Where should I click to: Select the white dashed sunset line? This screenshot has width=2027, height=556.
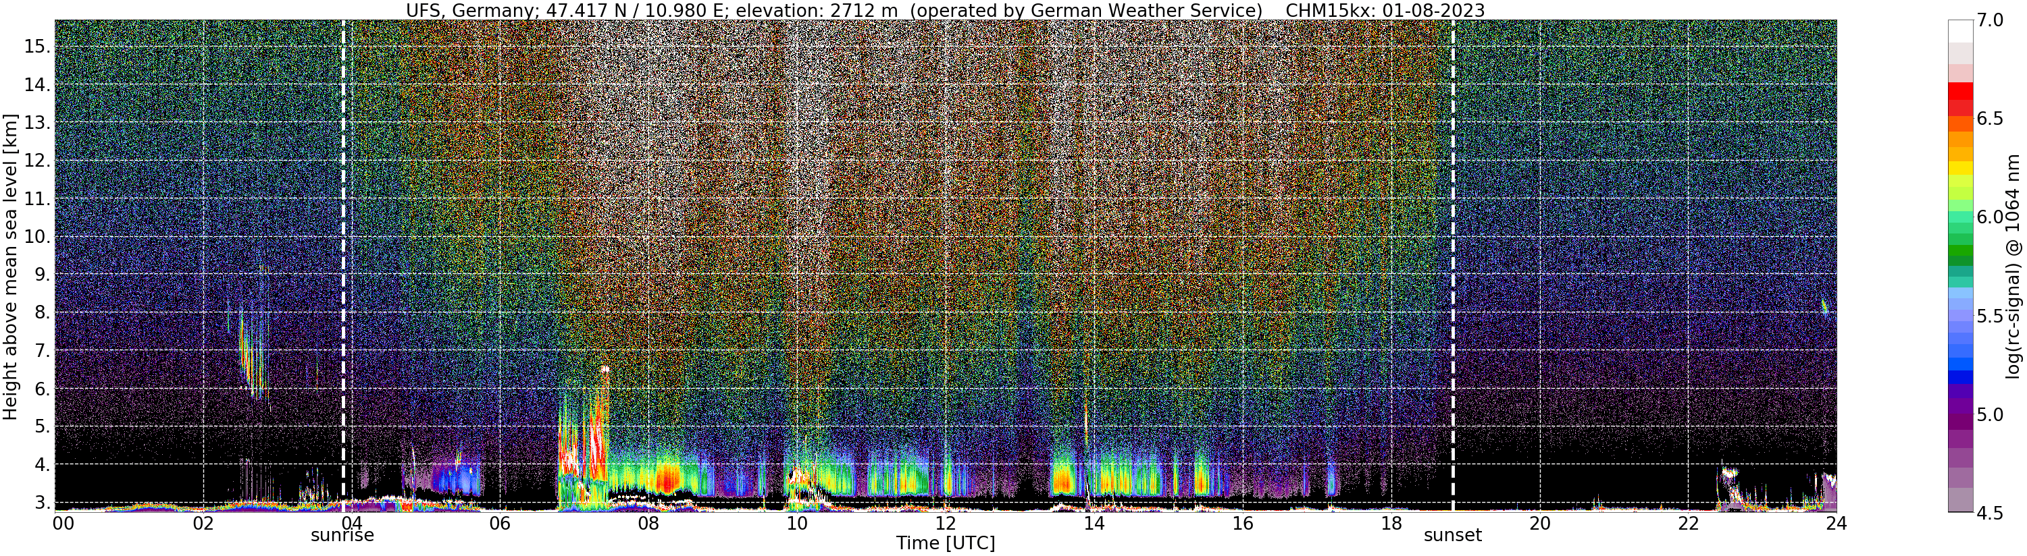[1453, 265]
